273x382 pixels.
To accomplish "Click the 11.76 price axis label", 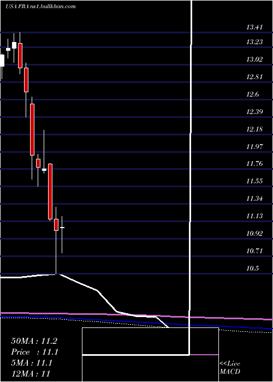I will click(254, 164).
